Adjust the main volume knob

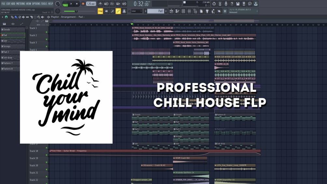point(58,4)
